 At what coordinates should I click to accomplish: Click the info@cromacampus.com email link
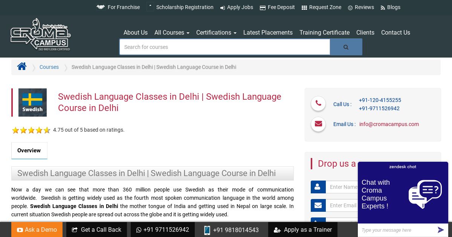pos(389,124)
